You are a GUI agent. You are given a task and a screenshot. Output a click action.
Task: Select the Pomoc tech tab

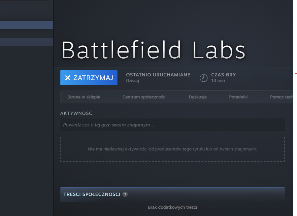[281, 97]
